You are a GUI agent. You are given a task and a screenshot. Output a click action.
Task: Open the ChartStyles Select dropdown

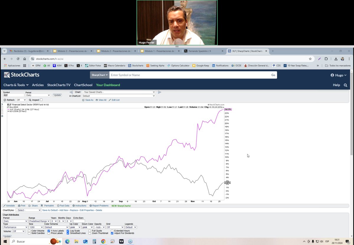[28, 210]
